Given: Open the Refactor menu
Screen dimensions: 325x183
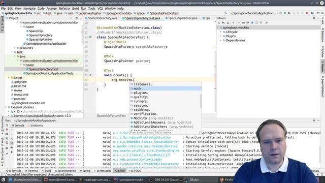Looking at the screenshot, I should 64,9.
